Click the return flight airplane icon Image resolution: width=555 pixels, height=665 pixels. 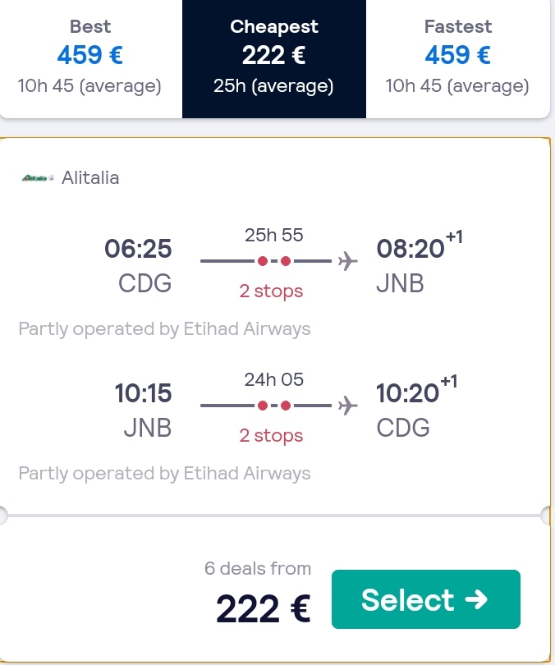pyautogui.click(x=347, y=406)
